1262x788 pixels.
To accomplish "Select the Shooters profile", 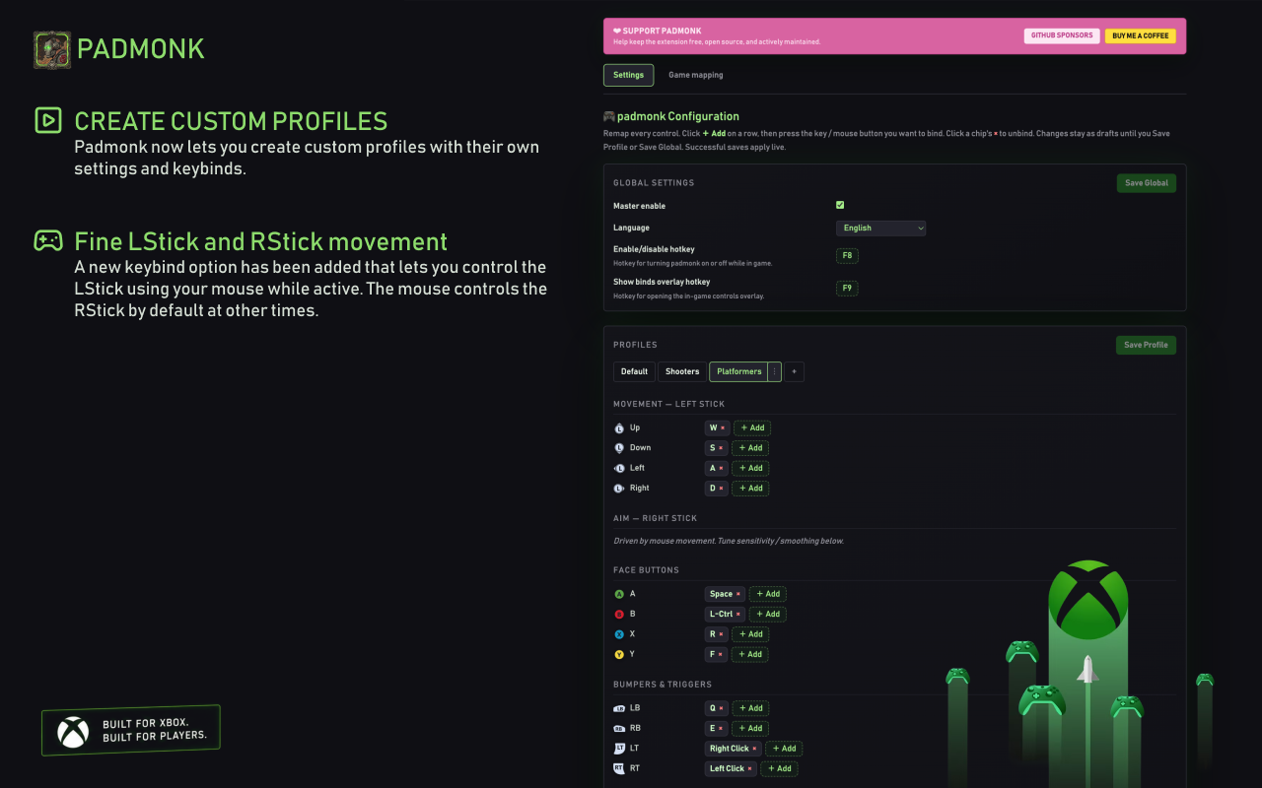I will coord(682,371).
